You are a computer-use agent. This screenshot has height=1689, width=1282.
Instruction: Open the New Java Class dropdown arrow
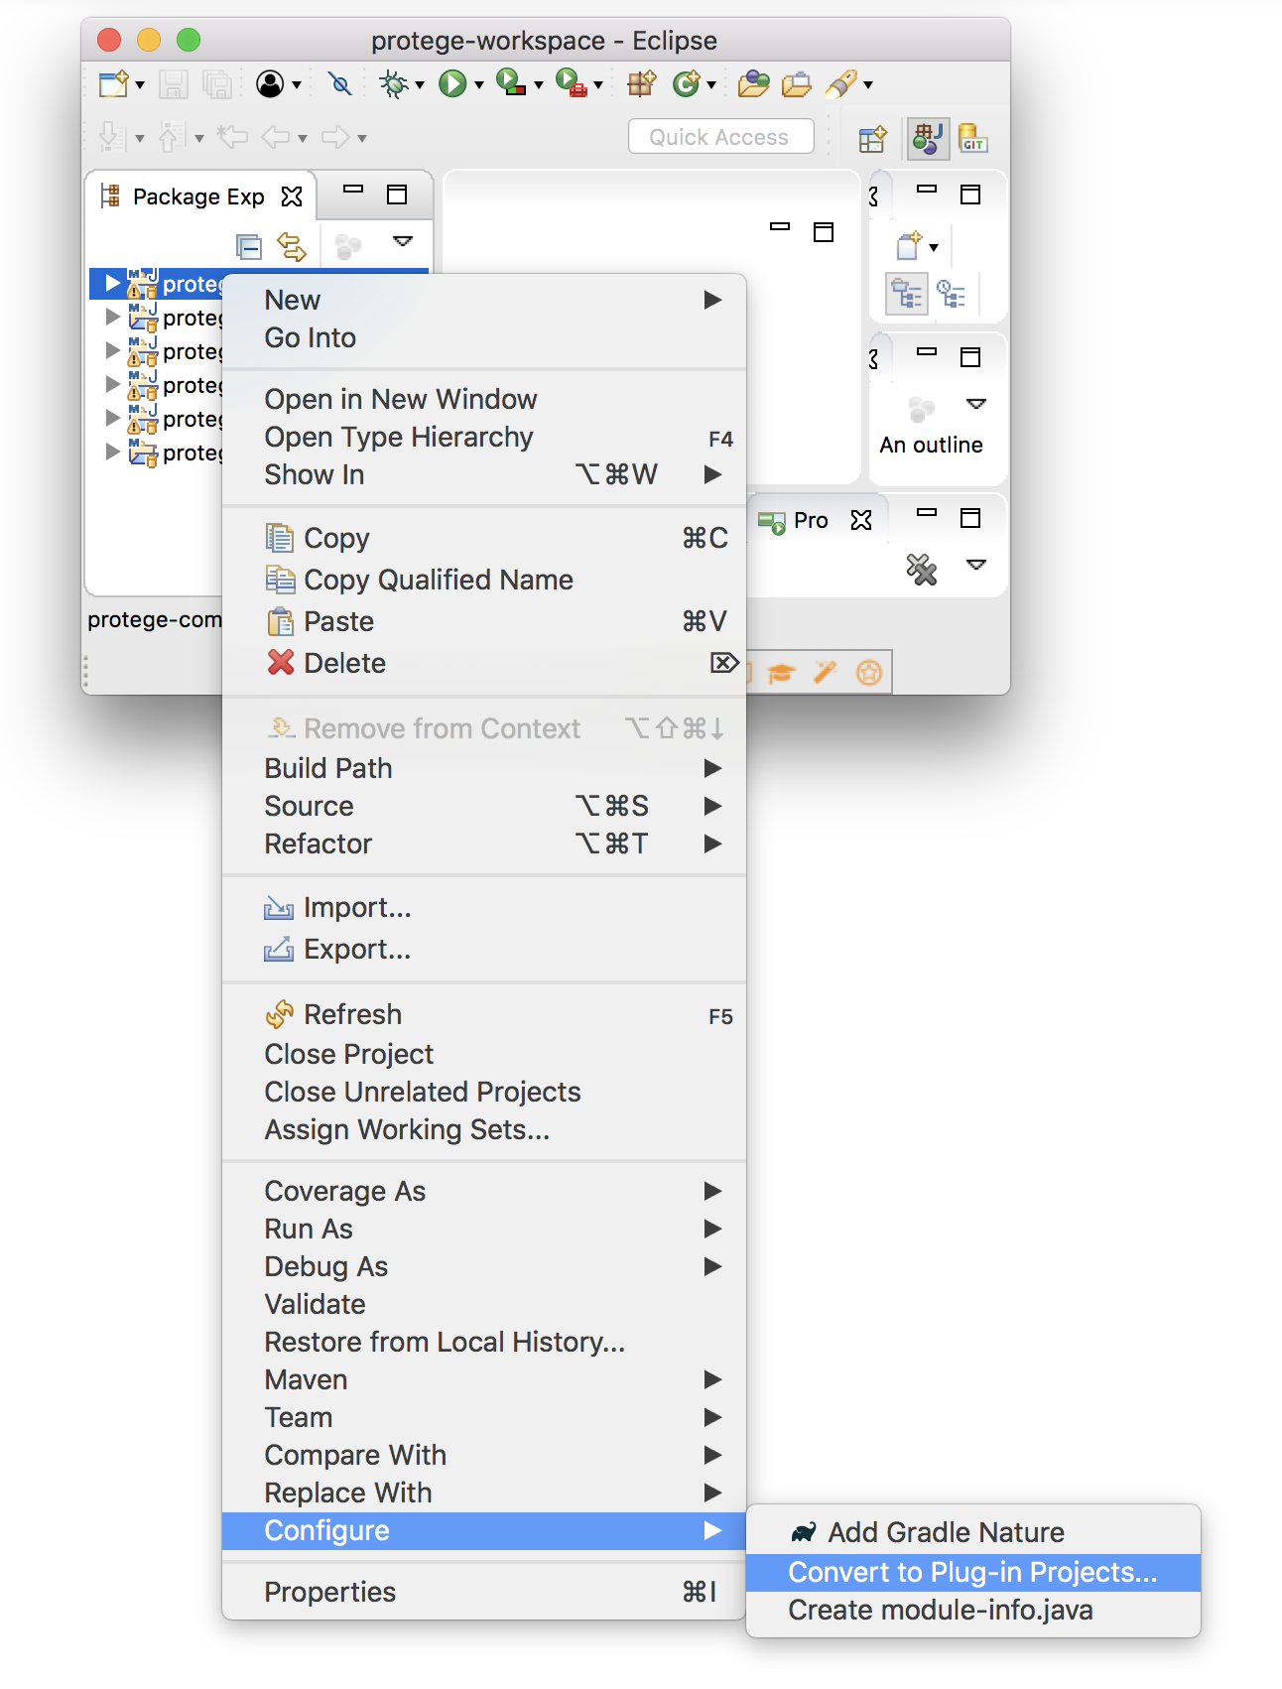711,85
